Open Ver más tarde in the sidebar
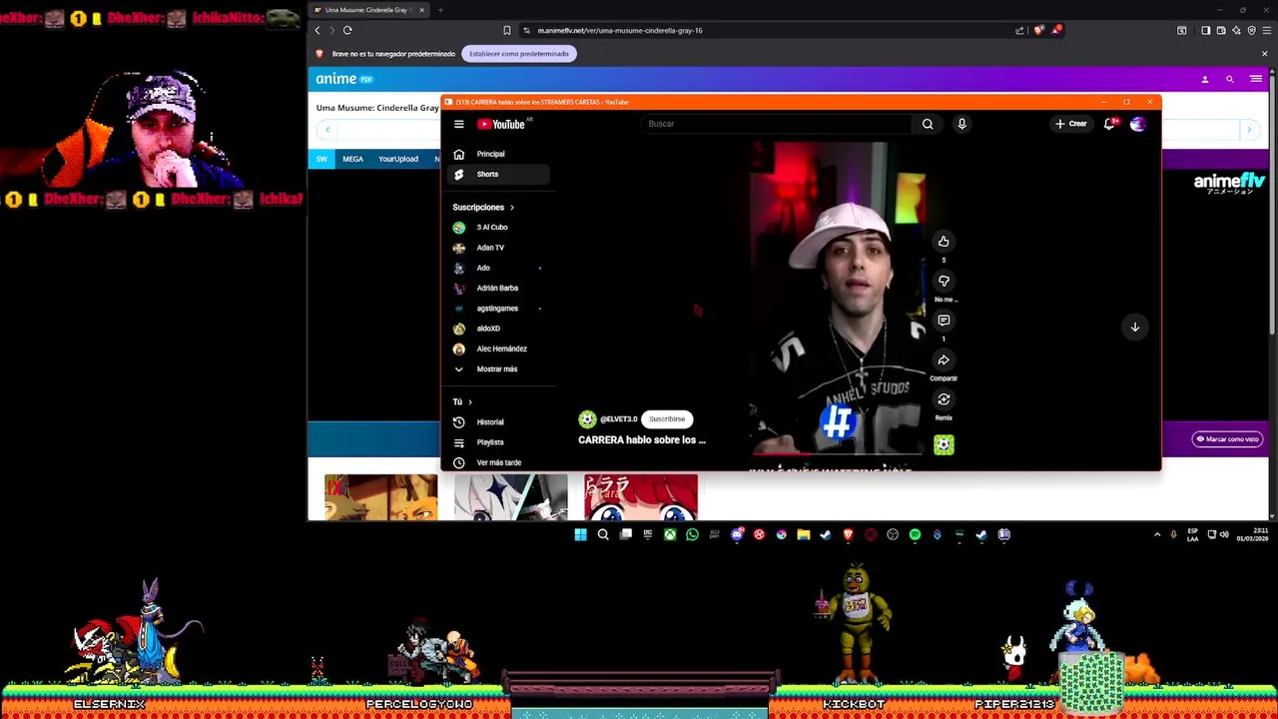Viewport: 1278px width, 719px height. click(x=496, y=462)
